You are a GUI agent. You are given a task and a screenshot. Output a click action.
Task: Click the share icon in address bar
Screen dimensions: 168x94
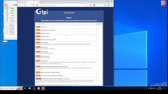pyautogui.click(x=87, y=5)
